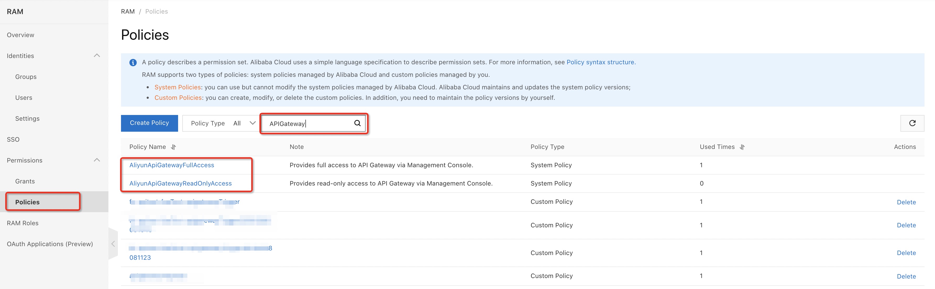Open Users in the sidebar
Viewport: 935px width, 289px height.
point(24,98)
